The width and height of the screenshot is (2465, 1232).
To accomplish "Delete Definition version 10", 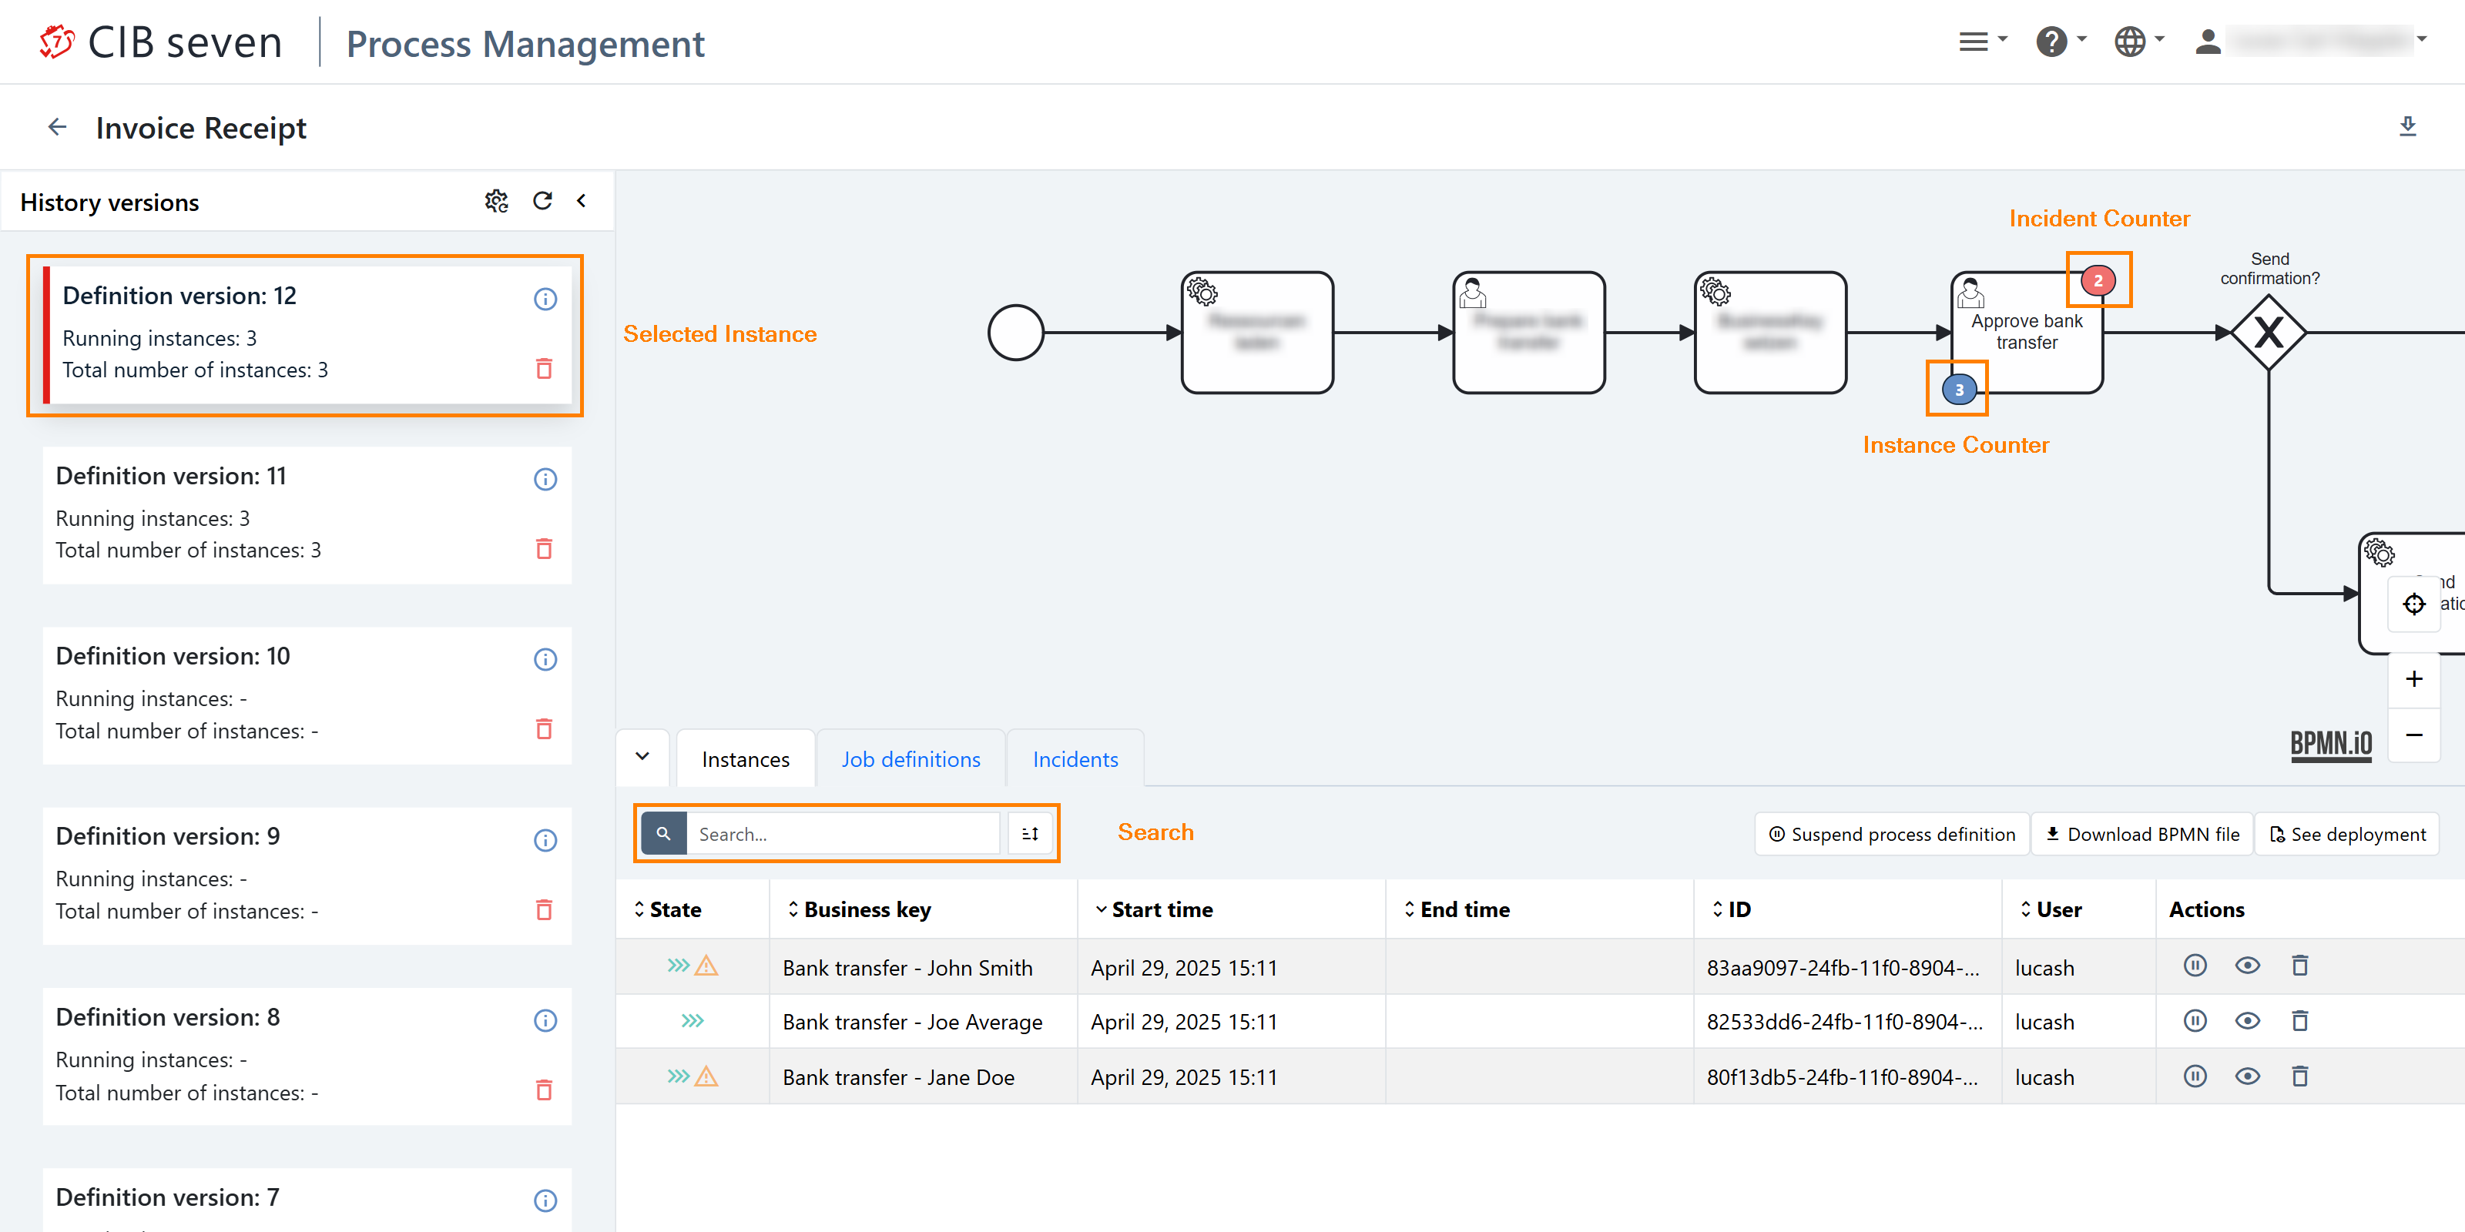I will pyautogui.click(x=544, y=729).
